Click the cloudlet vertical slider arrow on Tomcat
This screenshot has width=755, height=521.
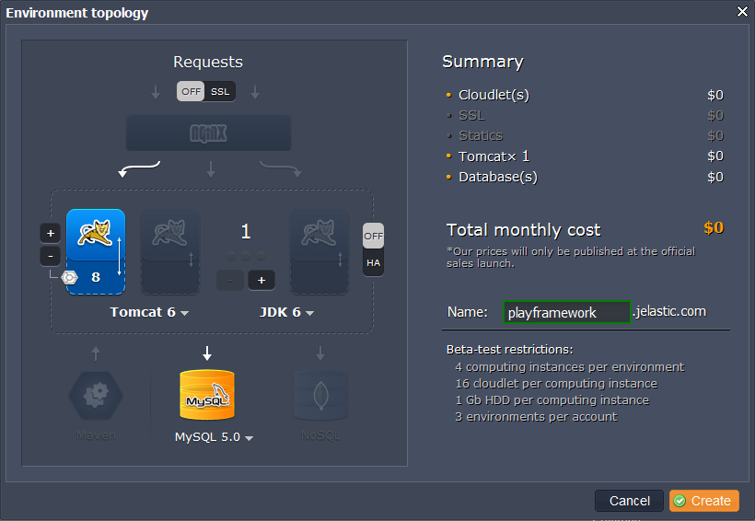[x=119, y=256]
